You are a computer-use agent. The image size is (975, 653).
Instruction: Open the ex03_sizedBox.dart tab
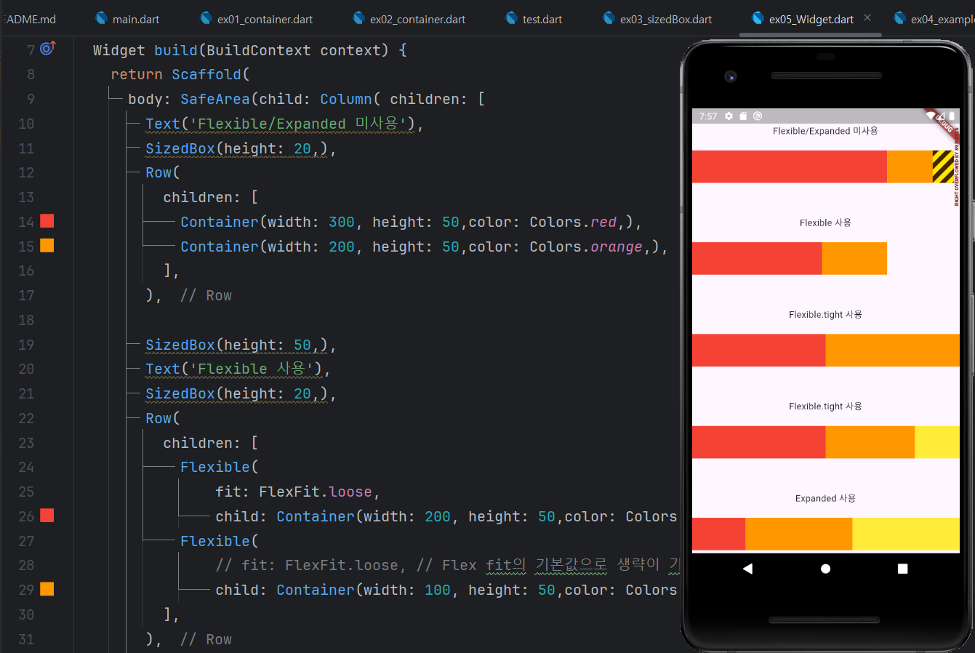pyautogui.click(x=657, y=19)
